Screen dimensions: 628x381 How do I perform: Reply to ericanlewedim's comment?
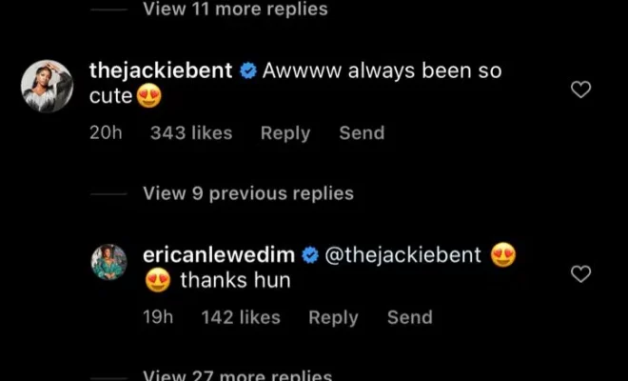[x=333, y=317]
